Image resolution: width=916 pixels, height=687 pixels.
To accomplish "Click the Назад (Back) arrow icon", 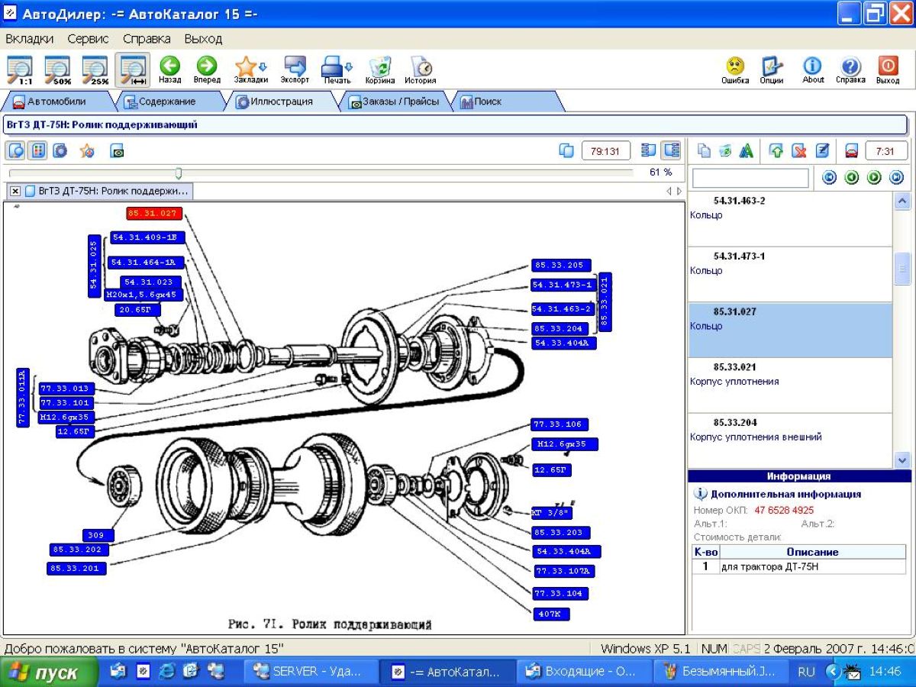I will (x=169, y=66).
